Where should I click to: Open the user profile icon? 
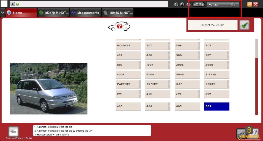[x=182, y=4]
